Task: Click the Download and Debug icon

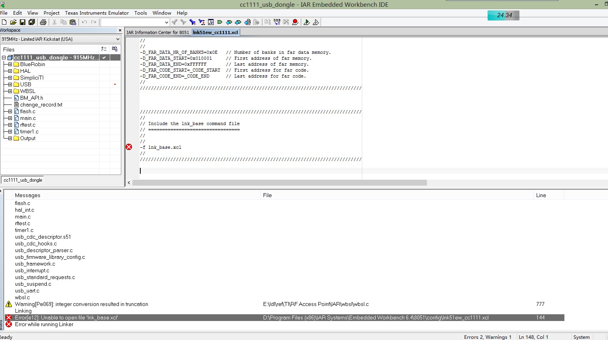Action: pyautogui.click(x=307, y=22)
